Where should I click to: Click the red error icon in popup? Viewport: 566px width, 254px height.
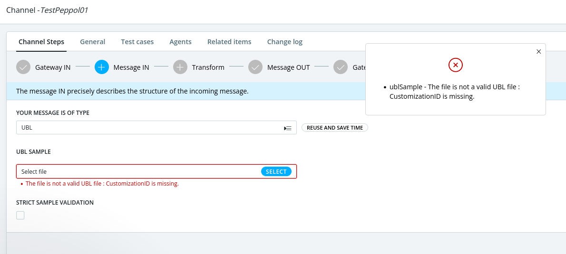(455, 65)
